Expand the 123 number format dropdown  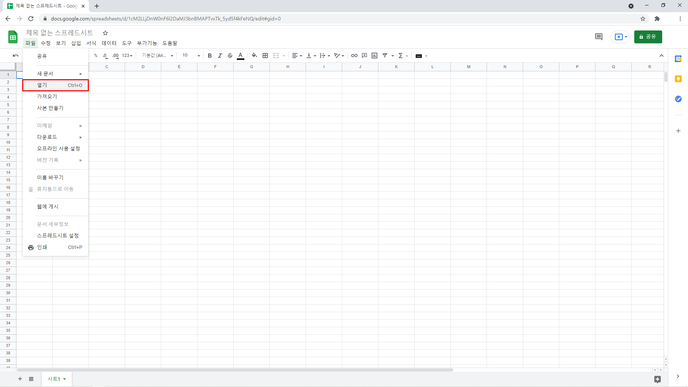(x=127, y=56)
